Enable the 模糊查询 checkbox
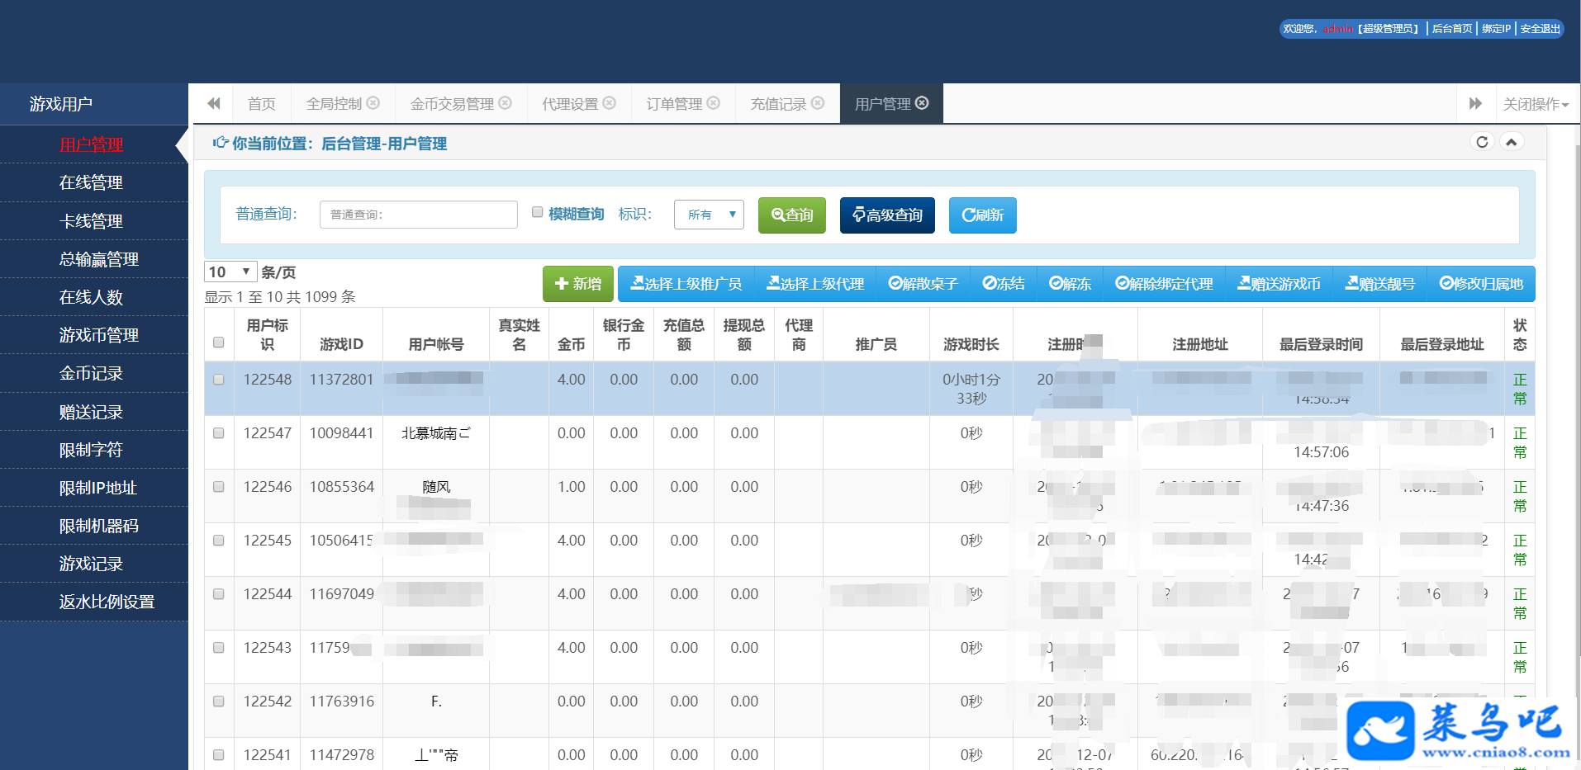 click(x=538, y=212)
